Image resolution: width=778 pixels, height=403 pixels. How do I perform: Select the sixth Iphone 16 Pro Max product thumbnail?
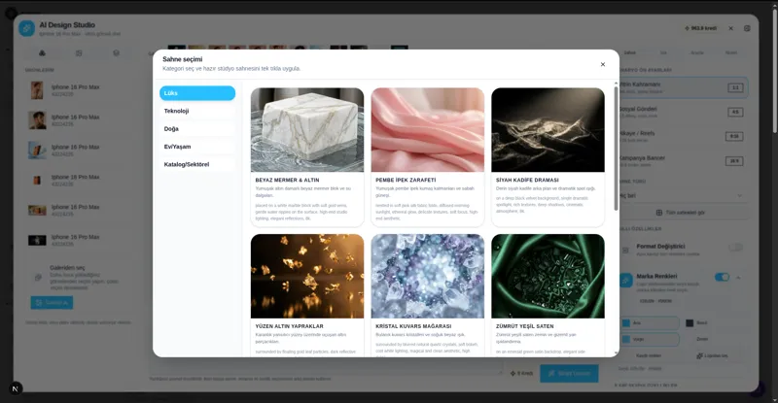coord(37,241)
